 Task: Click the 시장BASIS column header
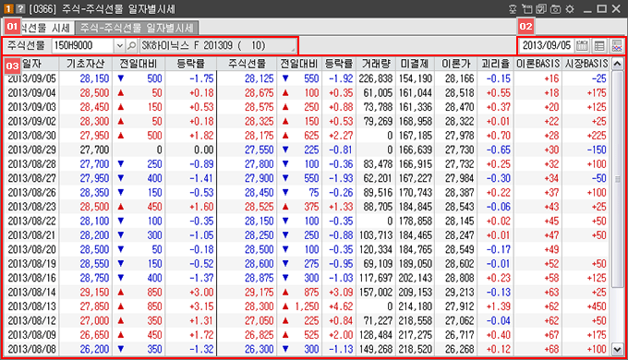pyautogui.click(x=586, y=64)
